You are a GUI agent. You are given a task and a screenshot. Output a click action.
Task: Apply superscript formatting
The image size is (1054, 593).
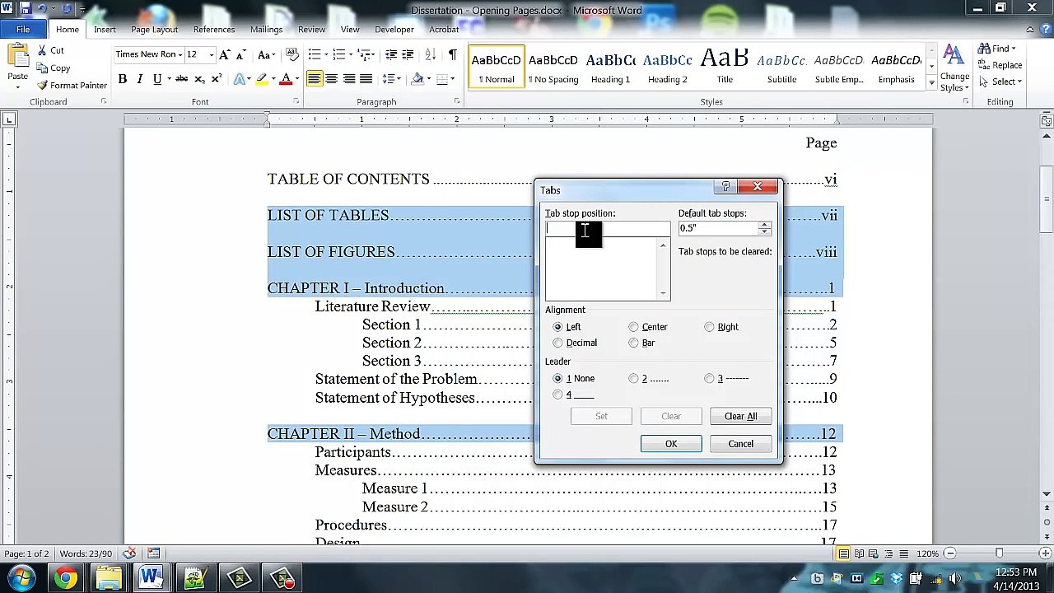point(216,79)
